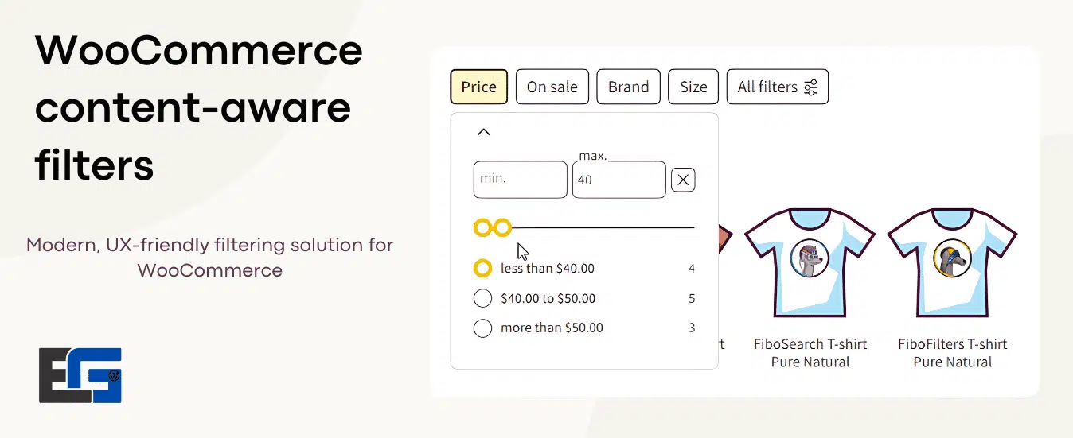Select the $40.00 to $50.00 radio option
This screenshot has width=1073, height=438.
[482, 299]
